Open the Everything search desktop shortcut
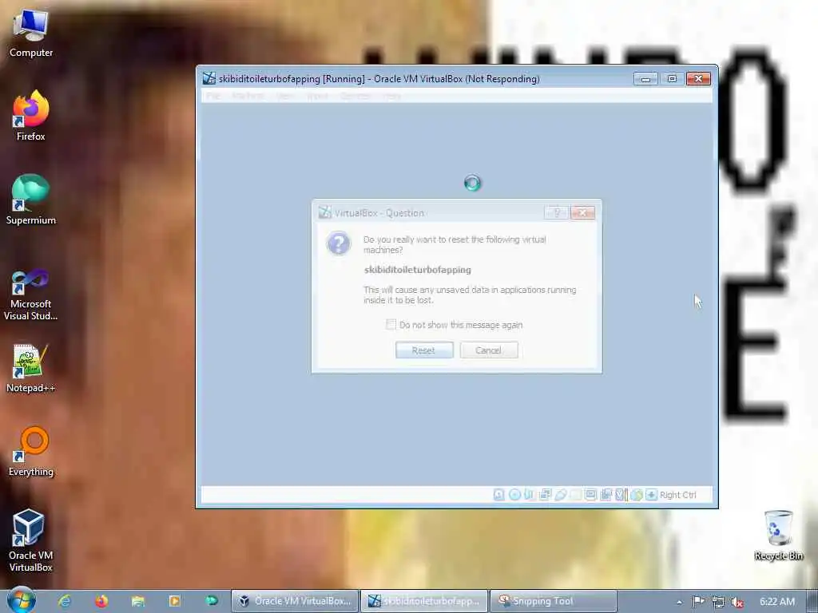 pos(31,452)
